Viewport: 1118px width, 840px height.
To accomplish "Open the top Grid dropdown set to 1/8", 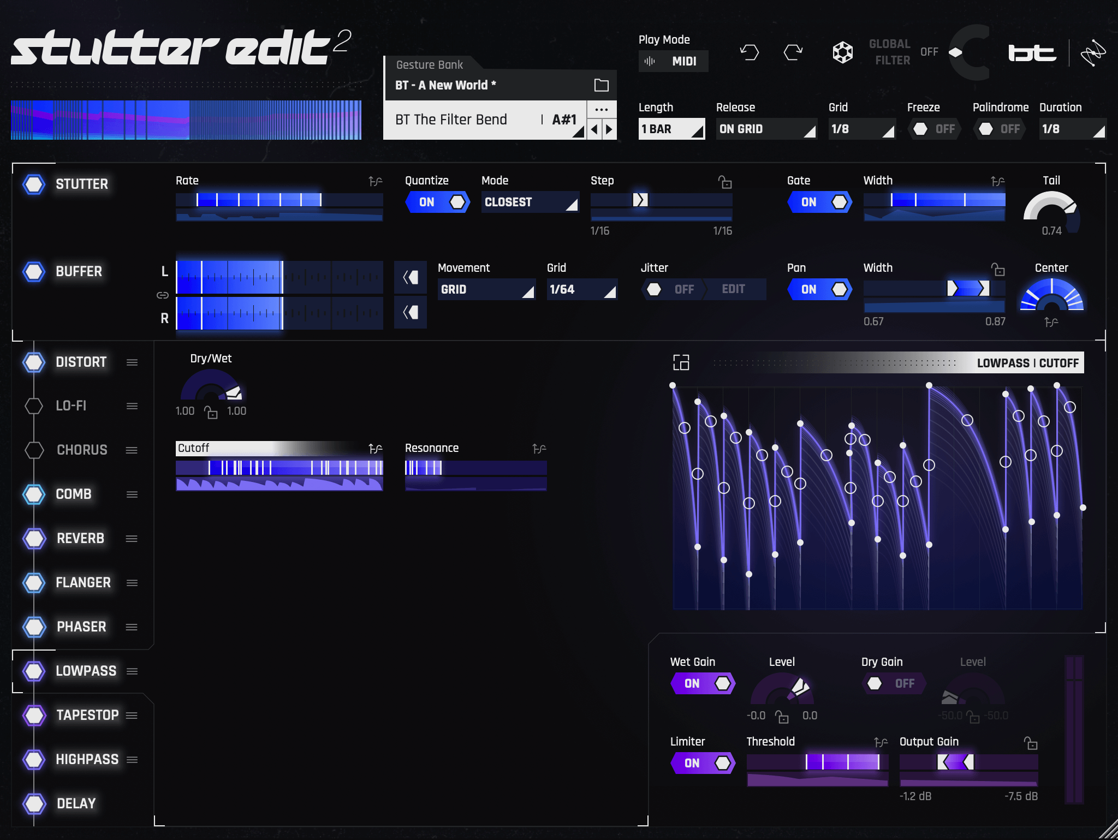I will tap(862, 129).
